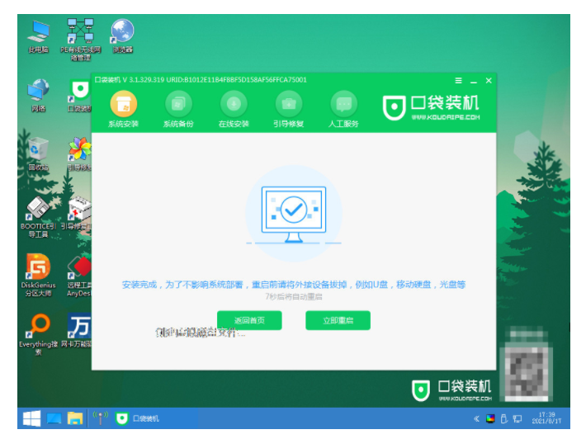Open the 引导修复 toolbox icon
The width and height of the screenshot is (586, 439).
coord(289,105)
